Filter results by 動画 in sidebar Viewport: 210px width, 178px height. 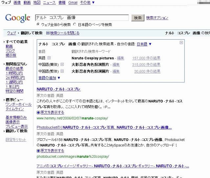9,46
